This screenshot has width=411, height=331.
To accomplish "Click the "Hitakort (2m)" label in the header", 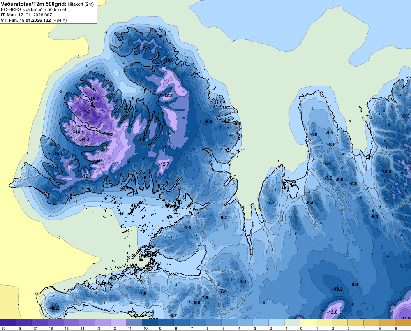I will click(81, 4).
